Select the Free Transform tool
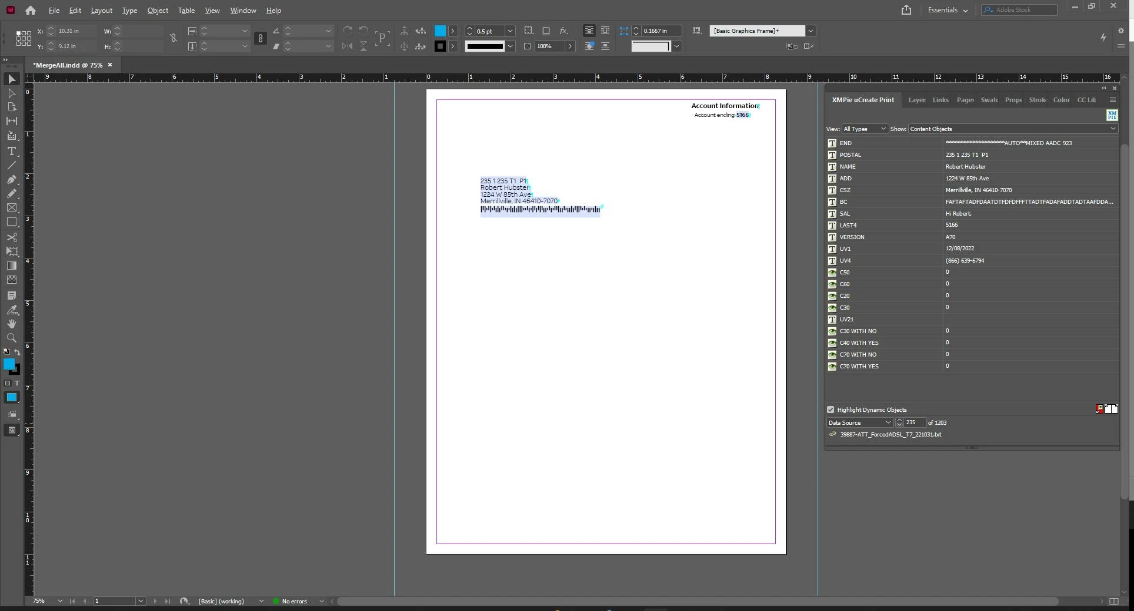The height and width of the screenshot is (611, 1134). 12,251
